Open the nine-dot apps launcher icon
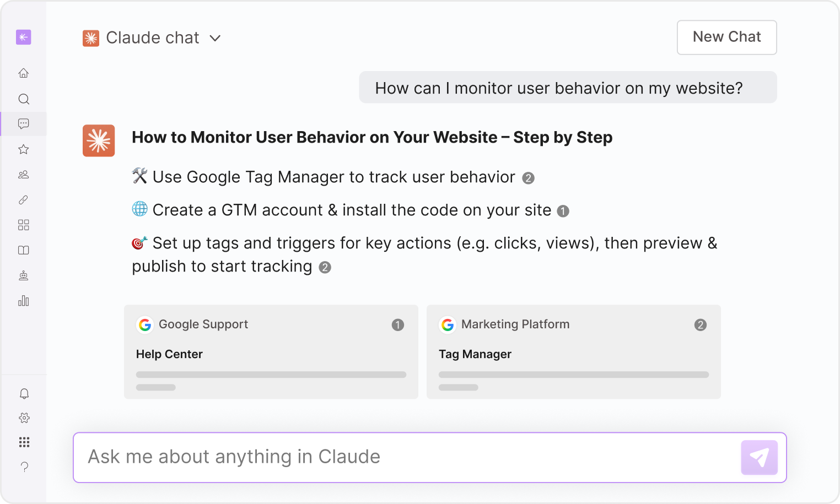Image resolution: width=840 pixels, height=504 pixels. coord(24,442)
